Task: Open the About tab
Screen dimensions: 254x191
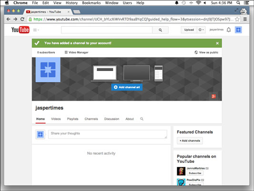Action: click(x=130, y=119)
